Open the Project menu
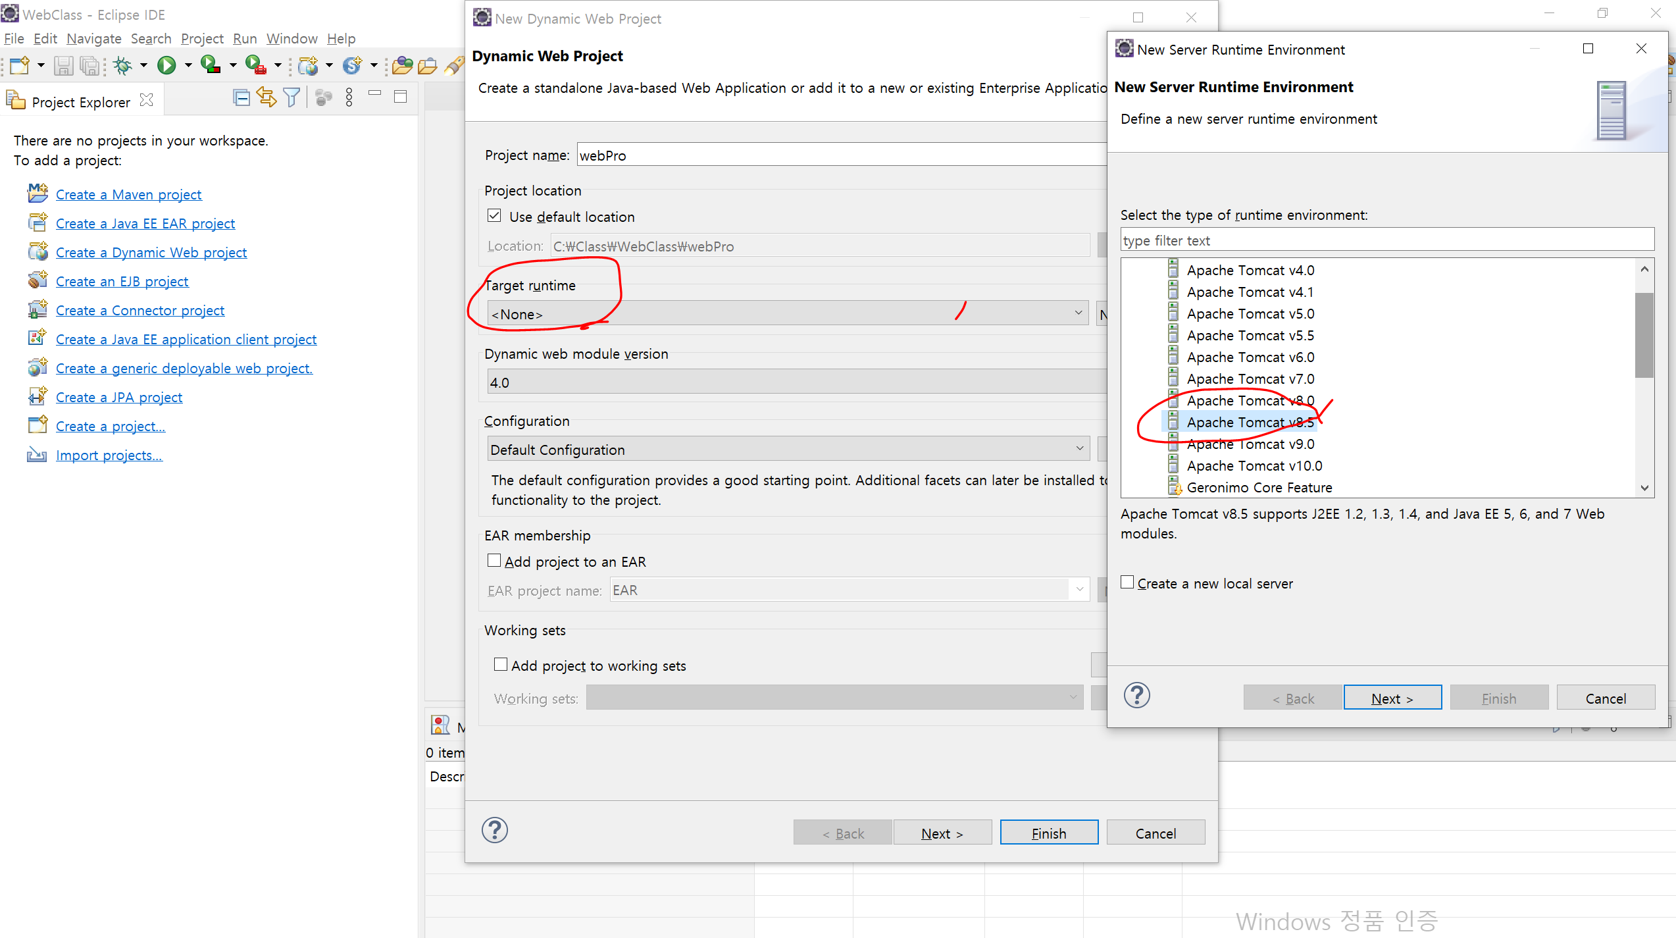The image size is (1676, 938). click(202, 38)
